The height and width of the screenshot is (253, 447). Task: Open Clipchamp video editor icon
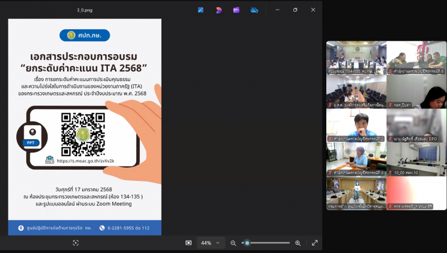(x=236, y=10)
